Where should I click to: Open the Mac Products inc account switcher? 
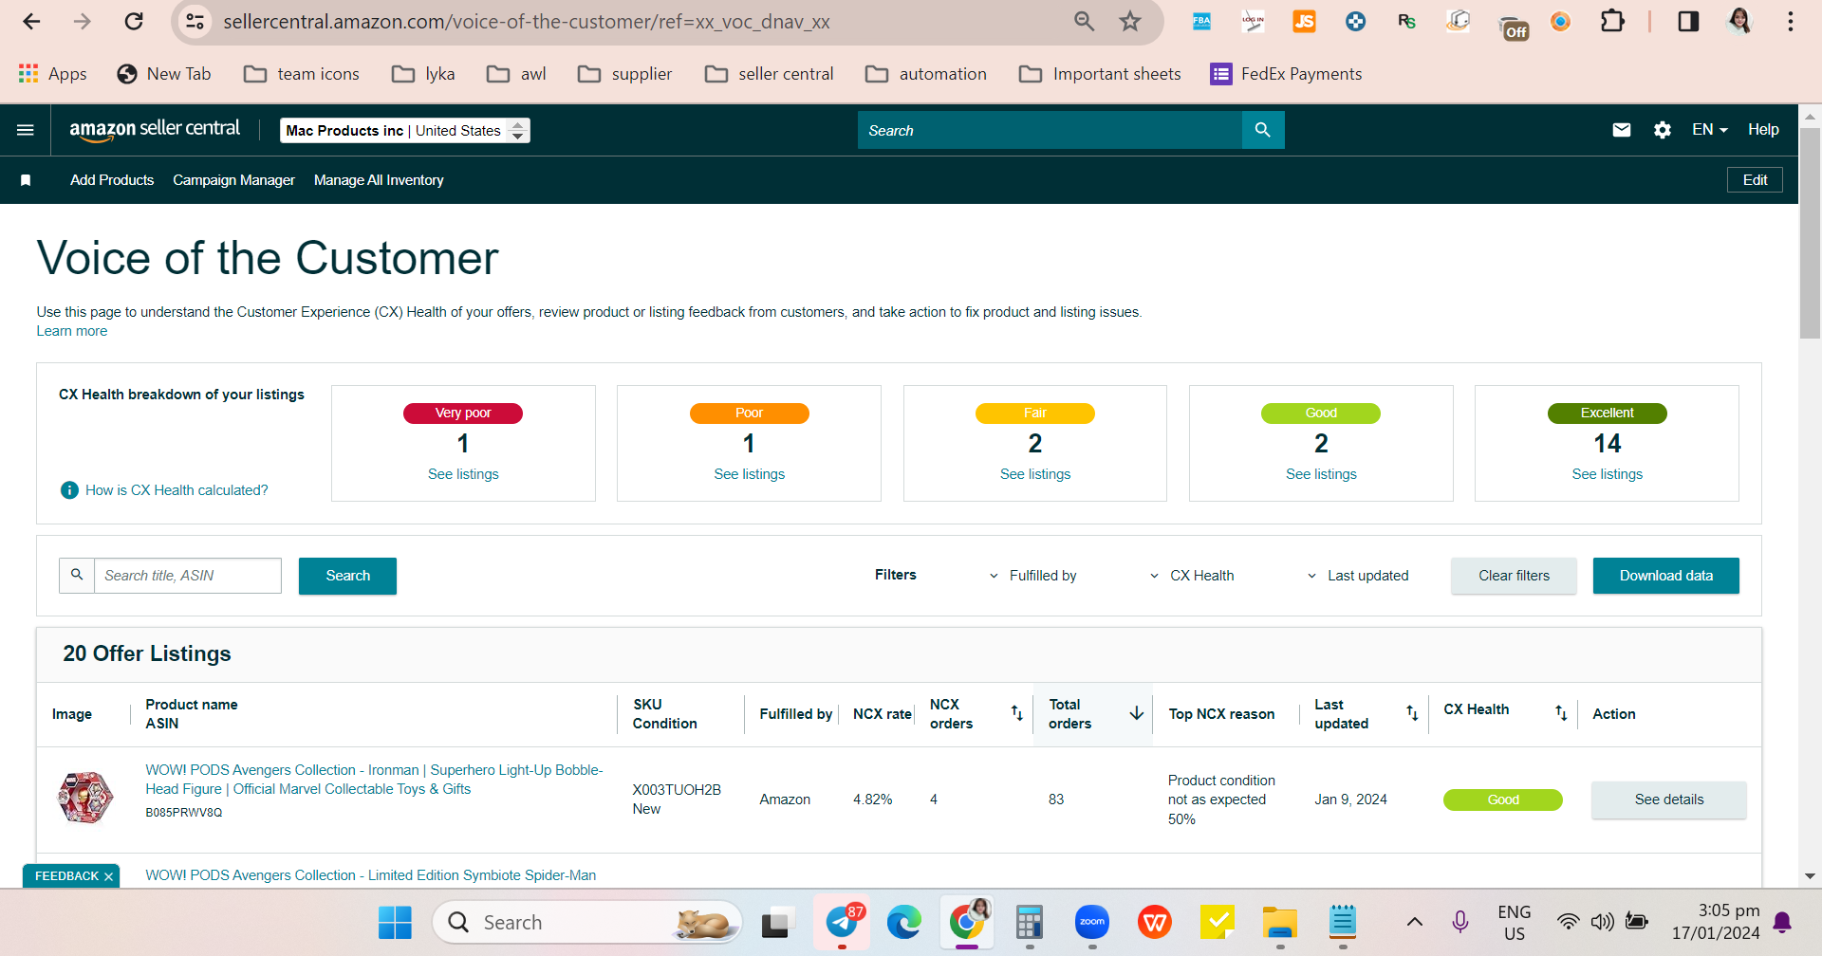coord(405,131)
